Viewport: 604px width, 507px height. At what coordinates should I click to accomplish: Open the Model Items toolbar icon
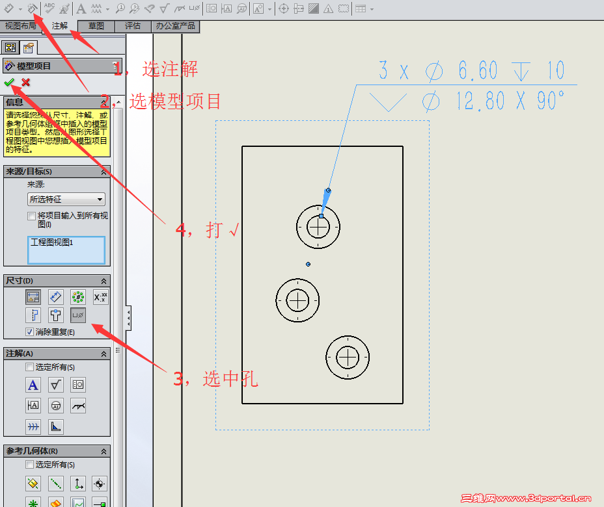point(33,8)
